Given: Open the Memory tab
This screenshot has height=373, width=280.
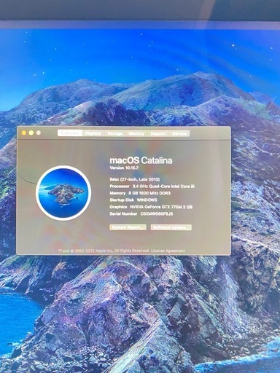Looking at the screenshot, I should coord(136,133).
